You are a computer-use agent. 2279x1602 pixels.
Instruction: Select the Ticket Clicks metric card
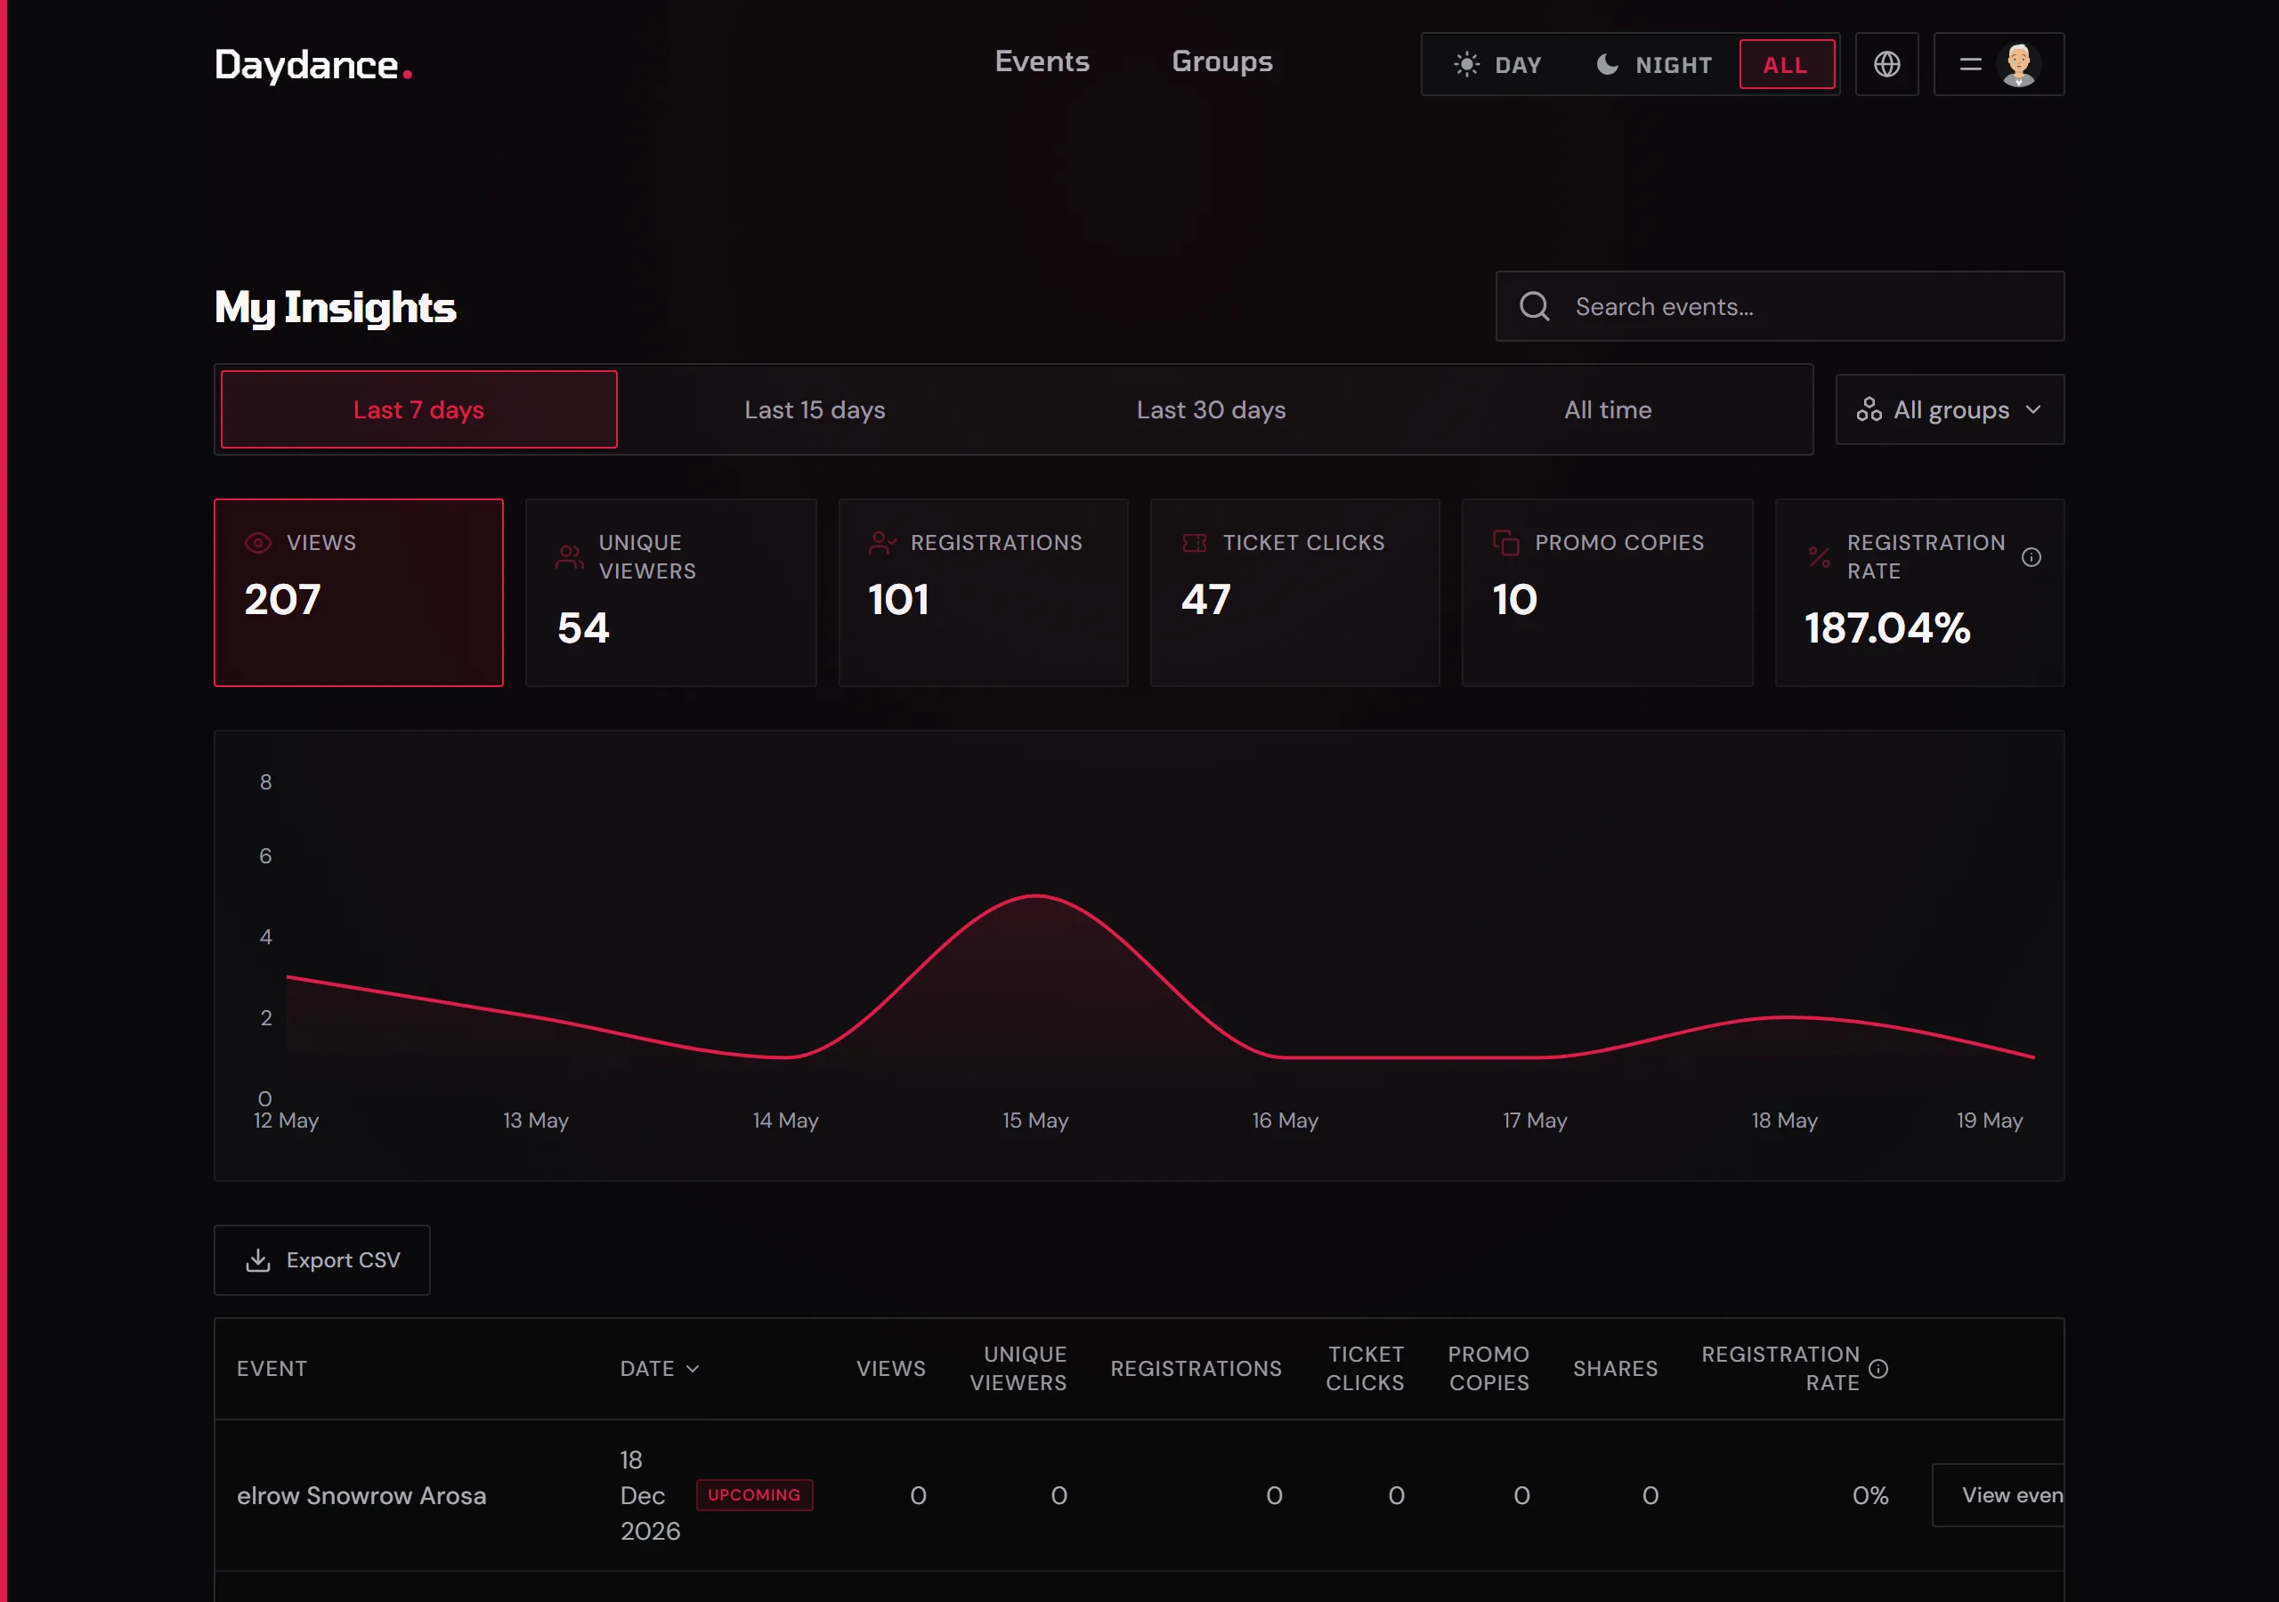pos(1294,593)
